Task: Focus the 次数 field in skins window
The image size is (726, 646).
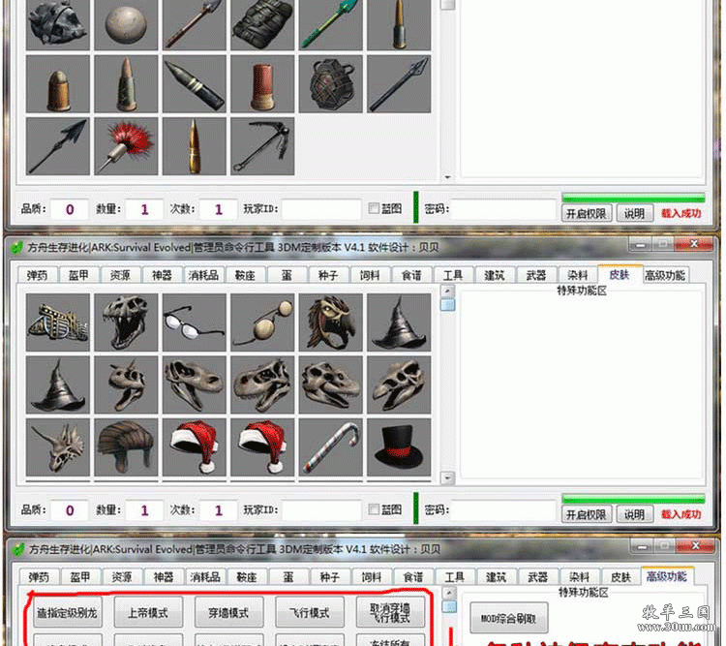Action: pos(219,510)
